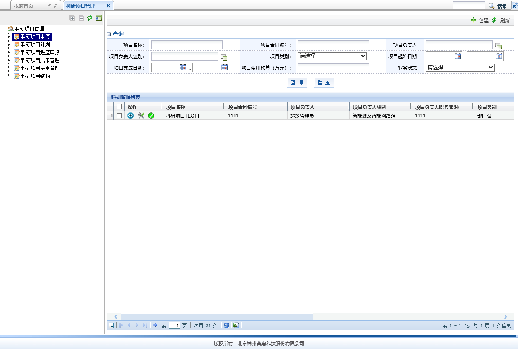The image size is (518, 349).
Task: Focus the search box at top right
Action: (x=469, y=5)
